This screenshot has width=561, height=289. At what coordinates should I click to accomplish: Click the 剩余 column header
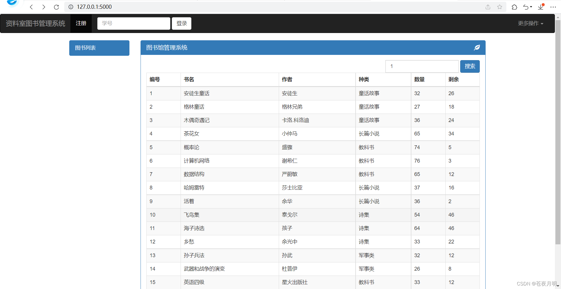pos(453,79)
